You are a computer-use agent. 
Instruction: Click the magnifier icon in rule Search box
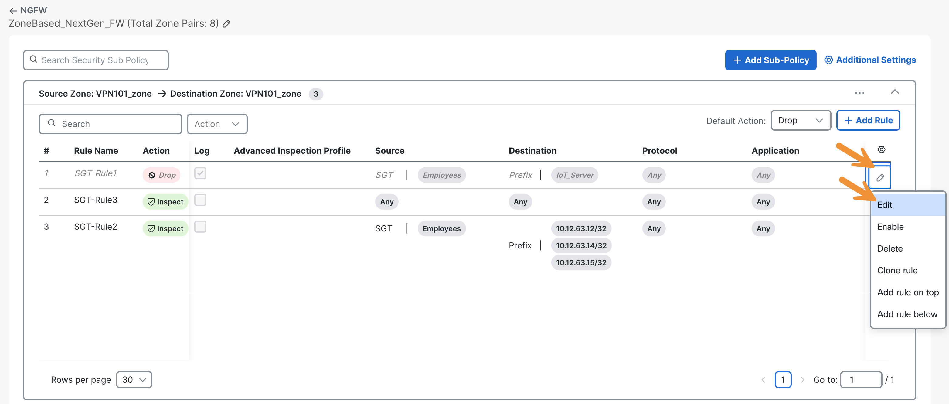point(52,123)
